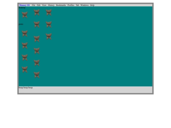Screen dimensions: 171x128
Task: Open the Mousey OS menu
Action: point(24,5)
